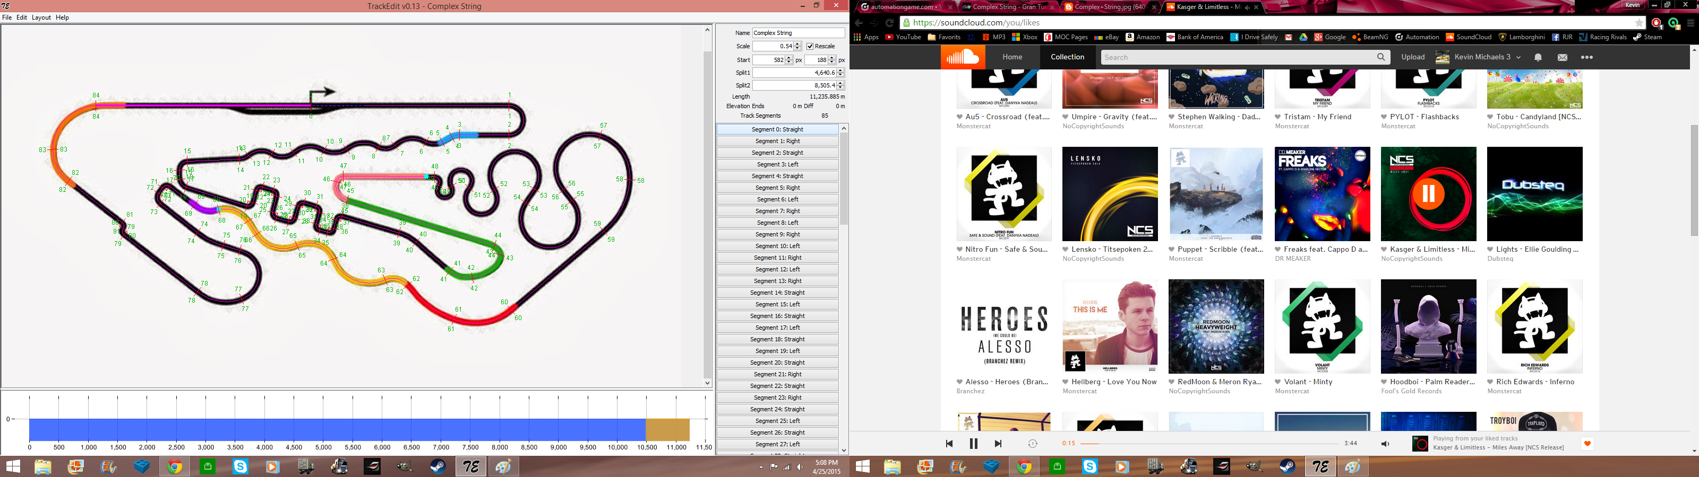Toggle heart beside Nitro Fun - Safe & Sound
This screenshot has width=1699, height=477.
[959, 250]
